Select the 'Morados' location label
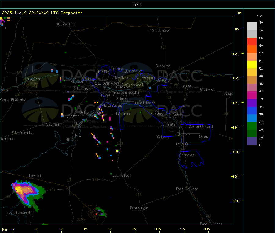275x233 pixels. (35, 176)
